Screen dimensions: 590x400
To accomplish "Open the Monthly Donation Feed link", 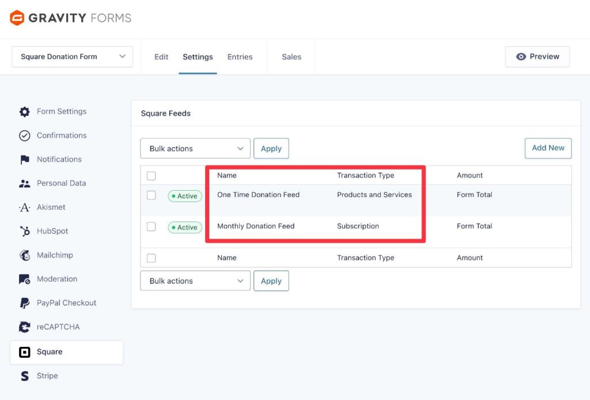I will tap(256, 226).
